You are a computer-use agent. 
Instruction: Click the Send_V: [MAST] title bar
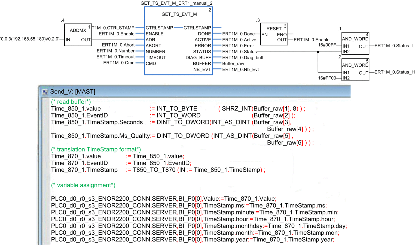pos(194,91)
